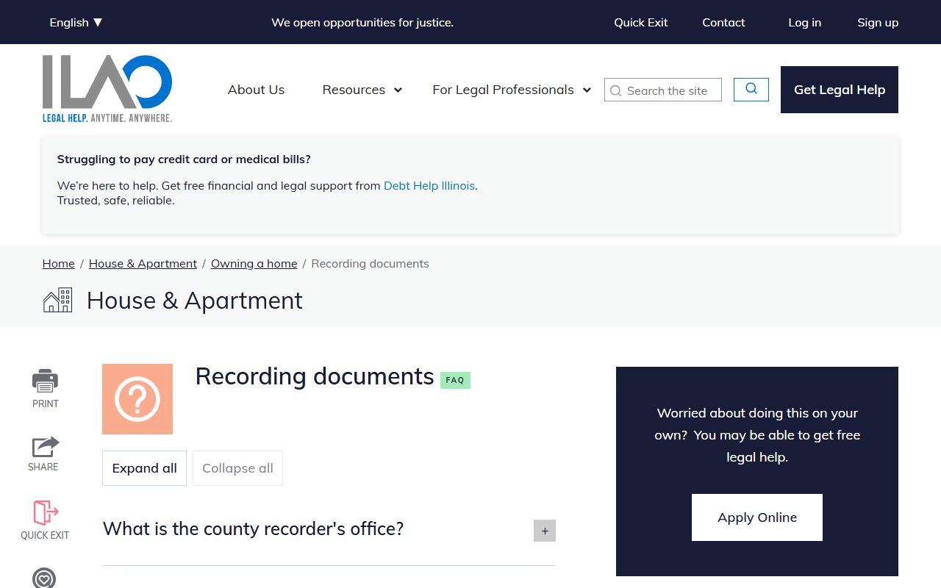Click the 'Recording documents' breadcrumb text
Image resolution: width=941 pixels, height=588 pixels.
point(370,263)
